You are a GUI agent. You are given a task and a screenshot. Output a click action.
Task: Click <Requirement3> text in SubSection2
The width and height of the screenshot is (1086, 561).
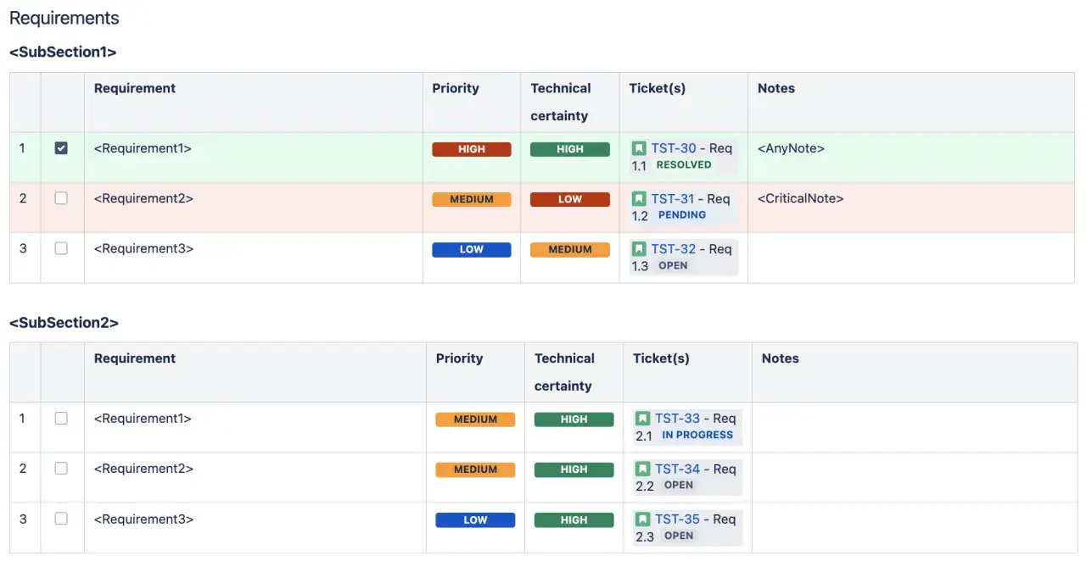tap(143, 519)
